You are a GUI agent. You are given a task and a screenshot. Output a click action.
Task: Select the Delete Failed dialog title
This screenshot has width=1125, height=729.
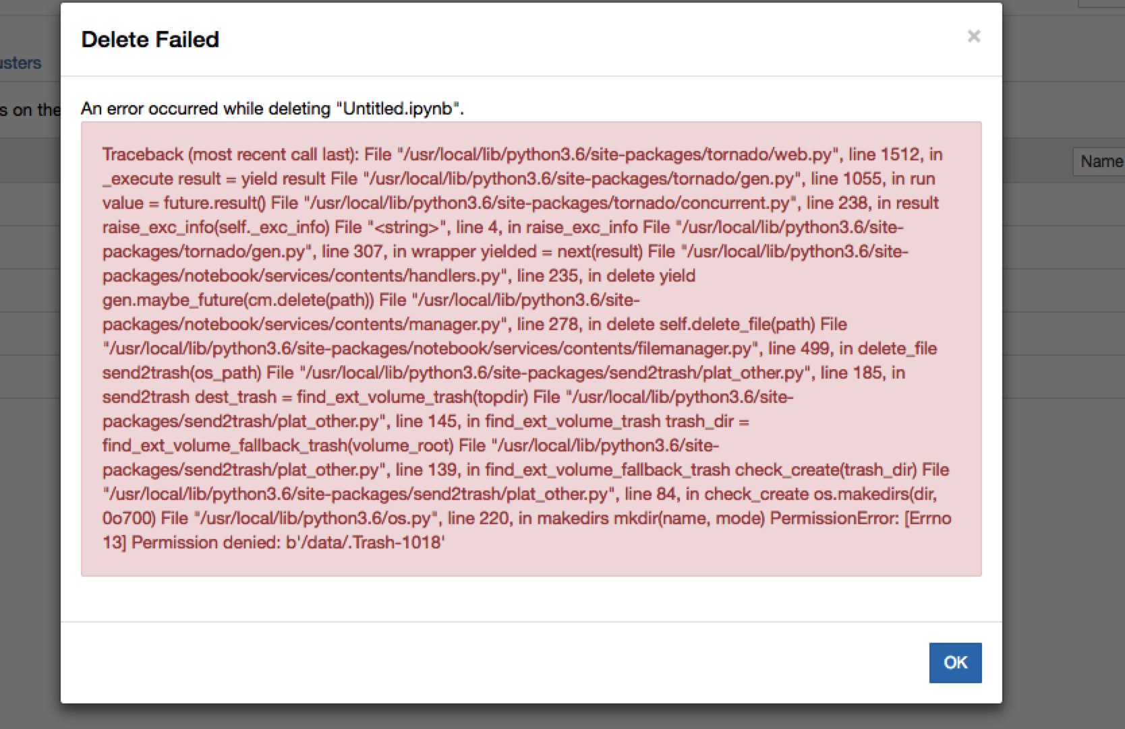[150, 40]
